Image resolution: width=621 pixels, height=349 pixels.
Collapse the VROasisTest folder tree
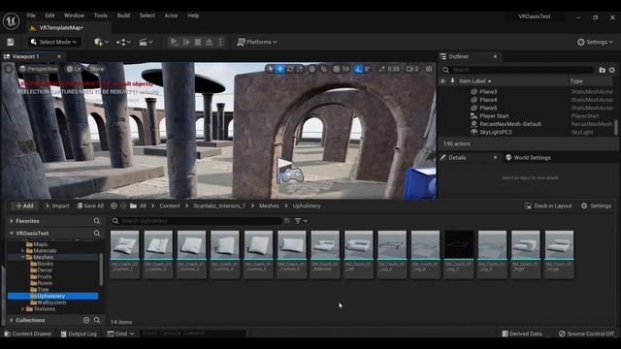click(x=11, y=234)
